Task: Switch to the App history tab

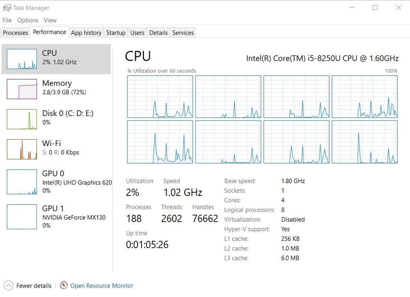Action: pos(86,33)
